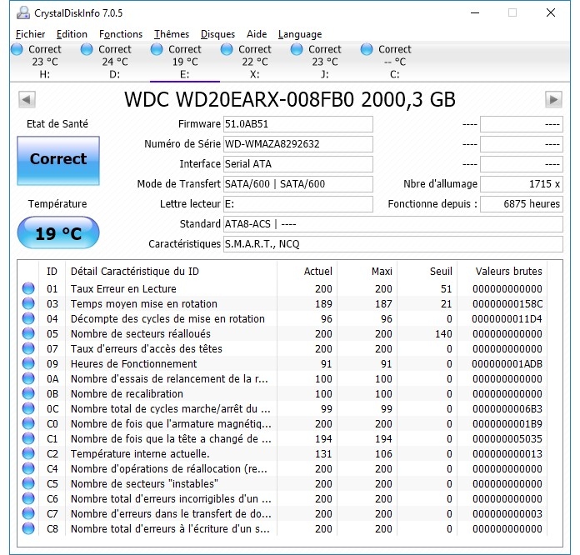Select disk J: at 23 °C
This screenshot has width=580, height=555.
click(324, 62)
